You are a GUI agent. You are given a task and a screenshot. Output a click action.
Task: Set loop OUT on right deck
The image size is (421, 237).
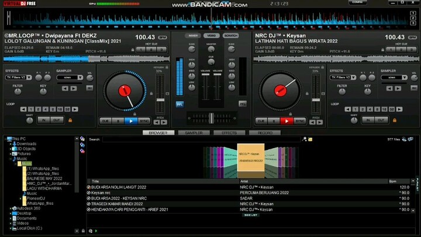[x=381, y=120]
